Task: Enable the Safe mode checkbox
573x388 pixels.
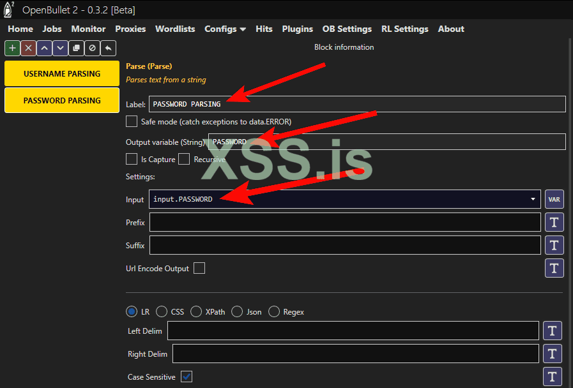Action: tap(132, 121)
